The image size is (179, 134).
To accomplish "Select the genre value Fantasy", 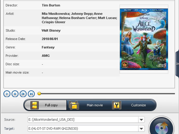I will click(x=48, y=47).
